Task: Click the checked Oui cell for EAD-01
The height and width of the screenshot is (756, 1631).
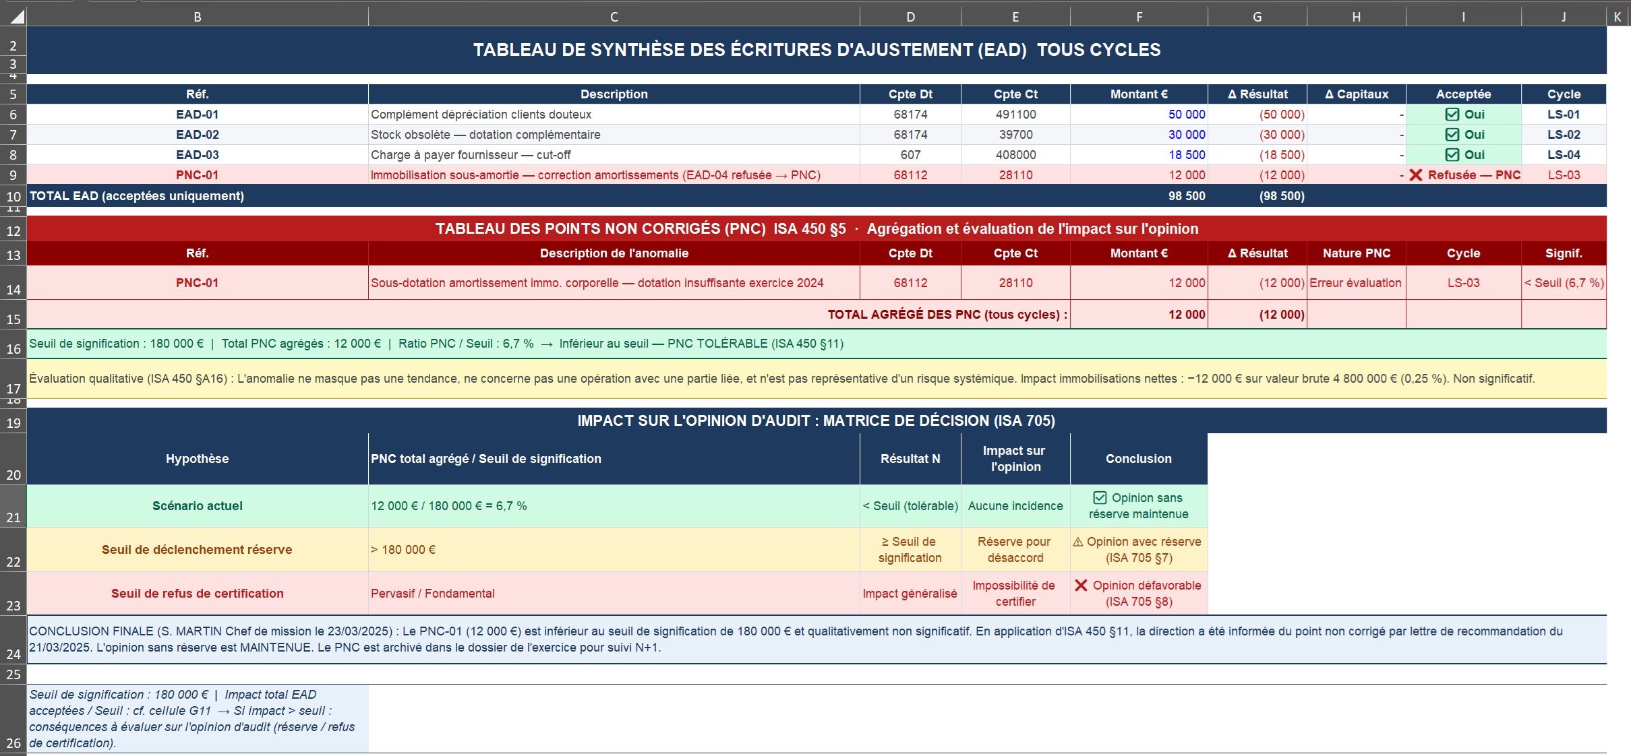Action: point(1463,115)
